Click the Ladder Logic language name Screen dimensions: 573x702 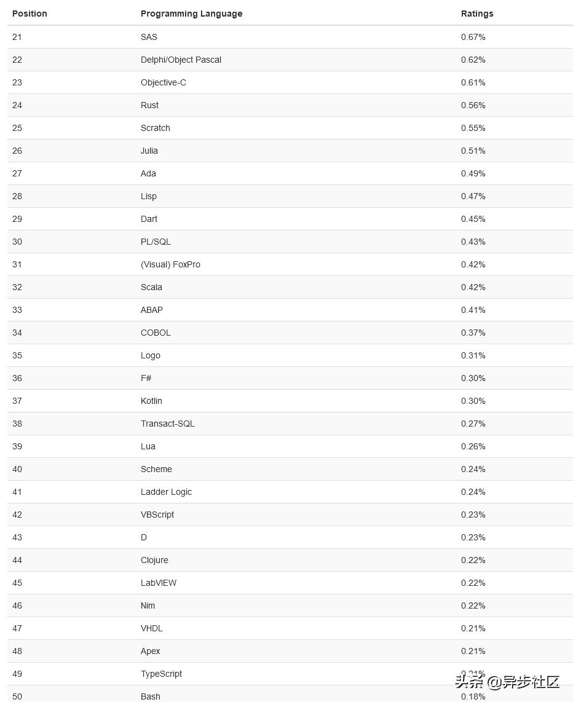(x=166, y=492)
